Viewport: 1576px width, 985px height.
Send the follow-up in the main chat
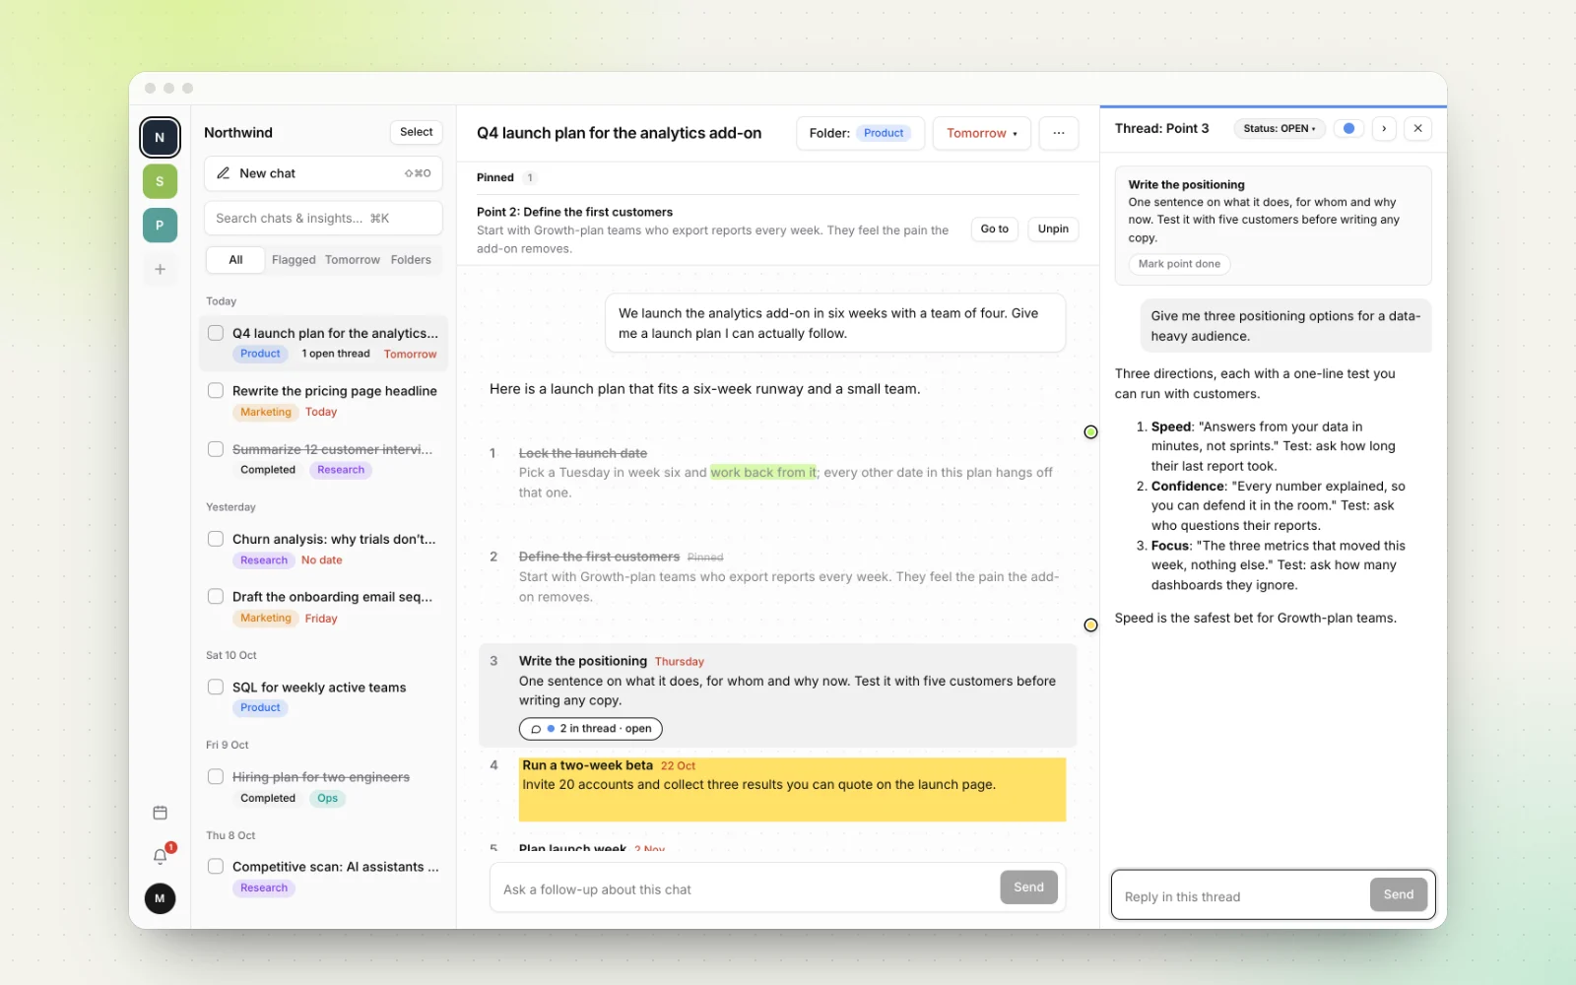[x=1028, y=887]
